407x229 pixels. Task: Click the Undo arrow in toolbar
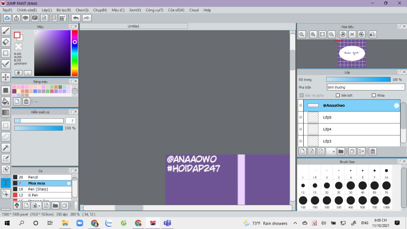point(76,18)
